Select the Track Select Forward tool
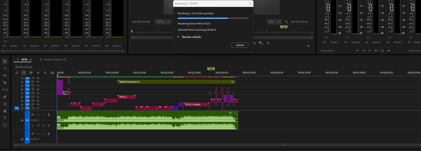Viewport: 421px width, 151px height. (5, 69)
